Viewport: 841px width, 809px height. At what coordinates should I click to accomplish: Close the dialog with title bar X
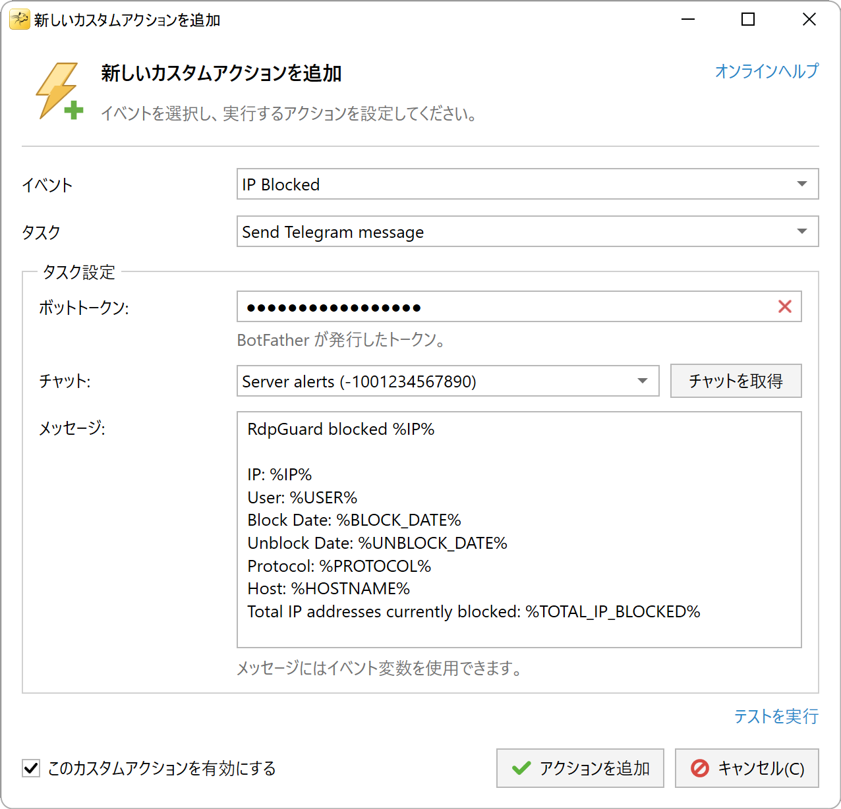(x=809, y=20)
